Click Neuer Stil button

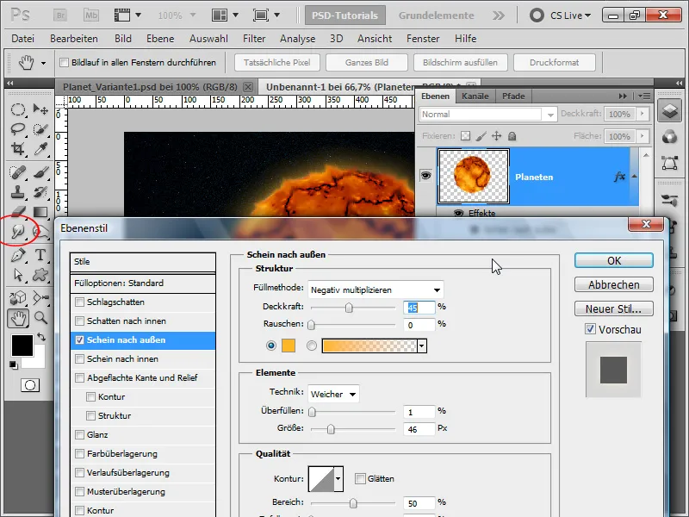point(613,308)
